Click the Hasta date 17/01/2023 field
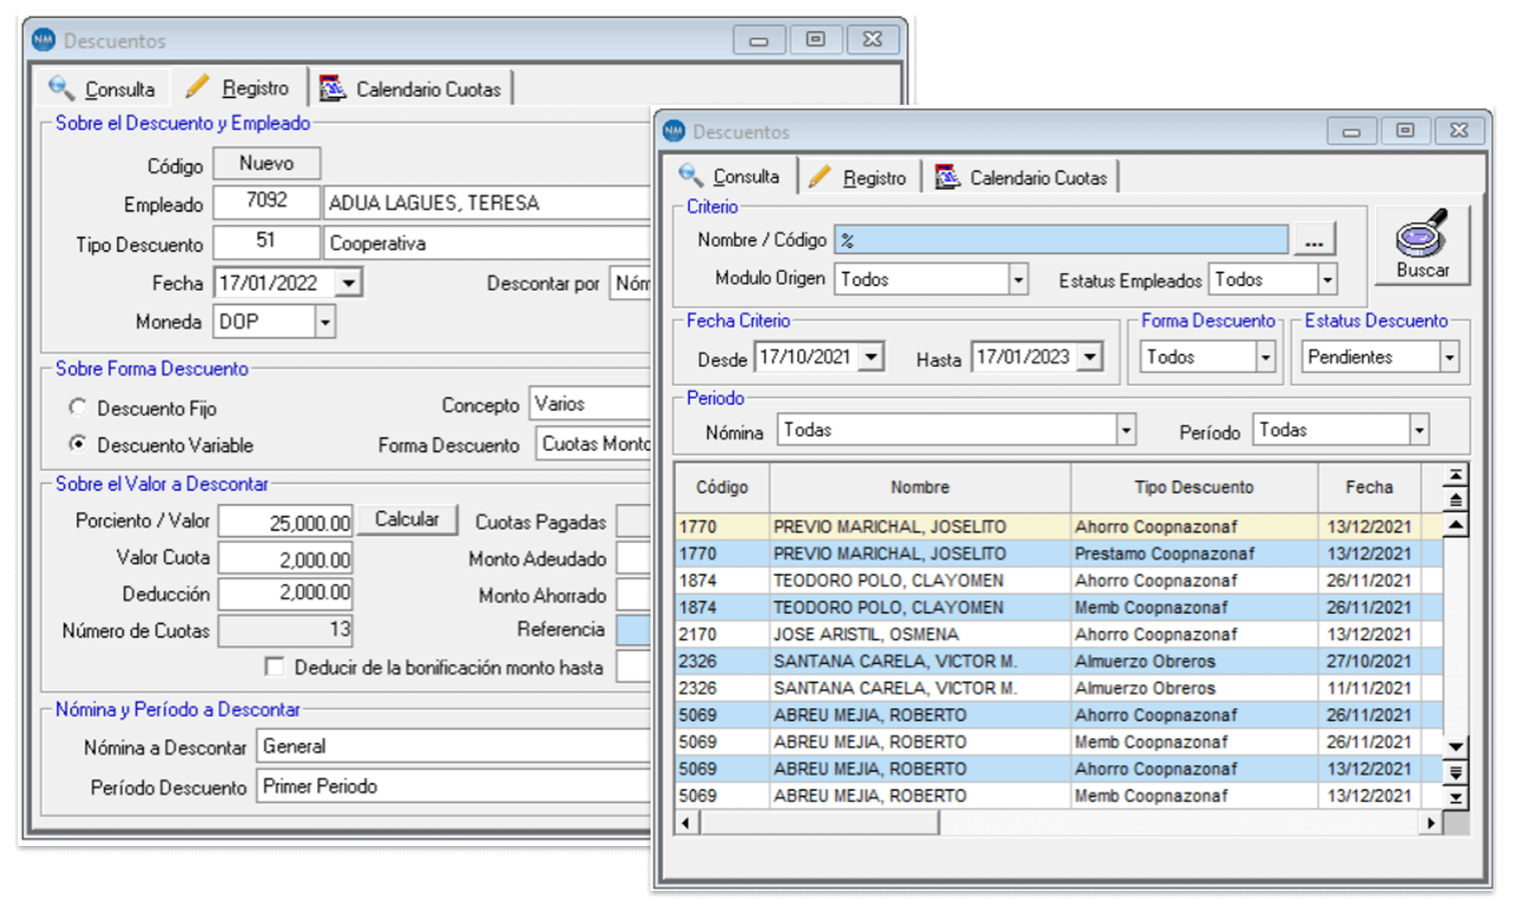The width and height of the screenshot is (1515, 910). pyautogui.click(x=1026, y=357)
